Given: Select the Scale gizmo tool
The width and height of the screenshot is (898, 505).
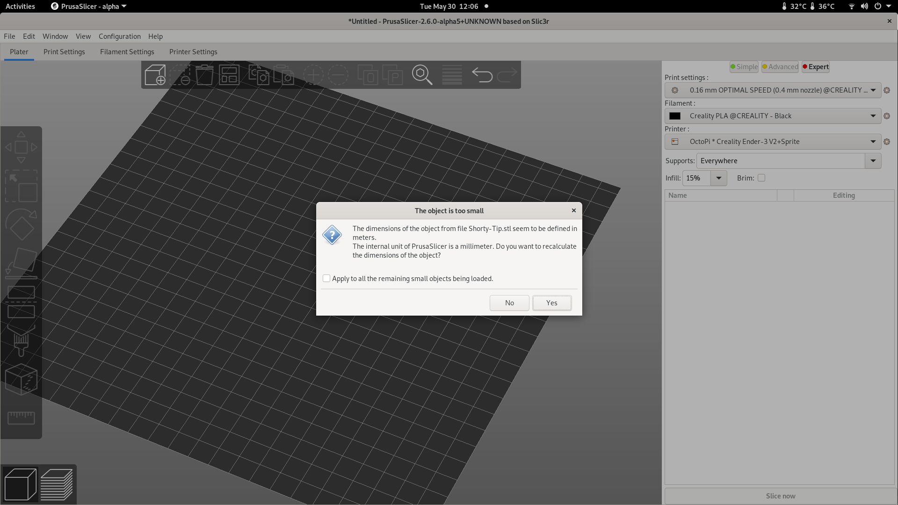Looking at the screenshot, I should pyautogui.click(x=21, y=186).
